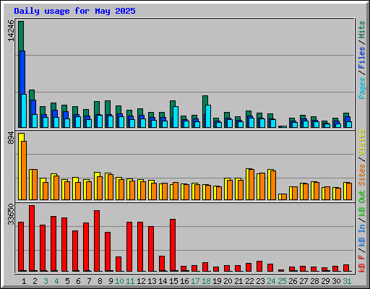Click the tallest green hits bar for day 1
370x289 pixels.
click(21, 36)
